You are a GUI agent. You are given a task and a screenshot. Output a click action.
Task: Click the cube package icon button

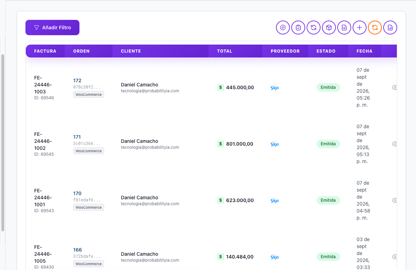click(329, 28)
